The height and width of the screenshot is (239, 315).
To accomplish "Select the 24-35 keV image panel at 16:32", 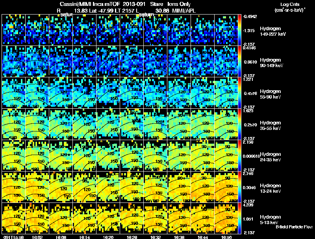I will (x=156, y=155).
